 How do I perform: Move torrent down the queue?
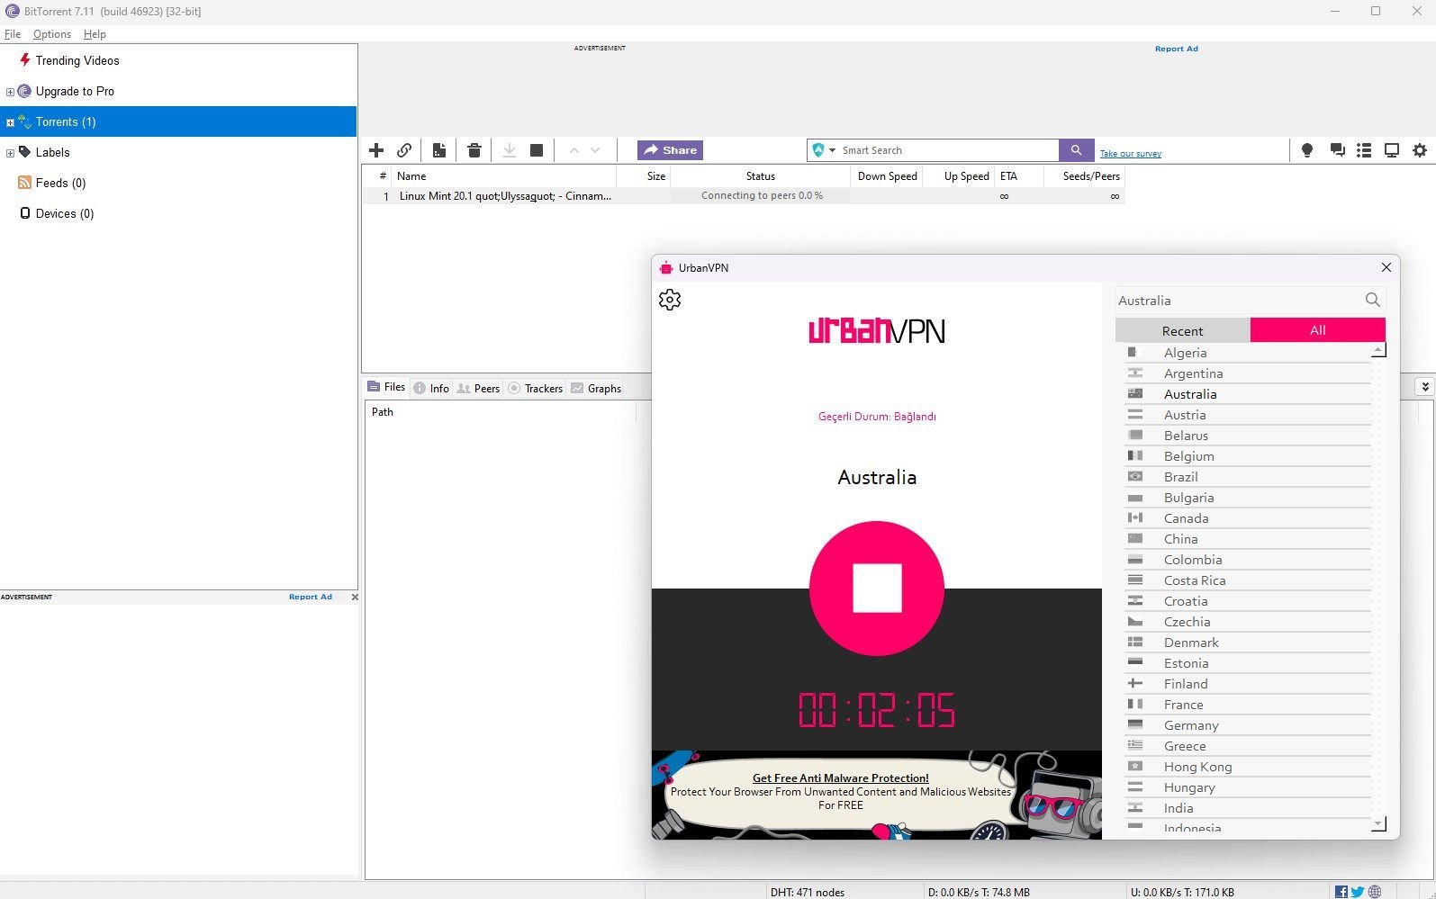pyautogui.click(x=595, y=150)
